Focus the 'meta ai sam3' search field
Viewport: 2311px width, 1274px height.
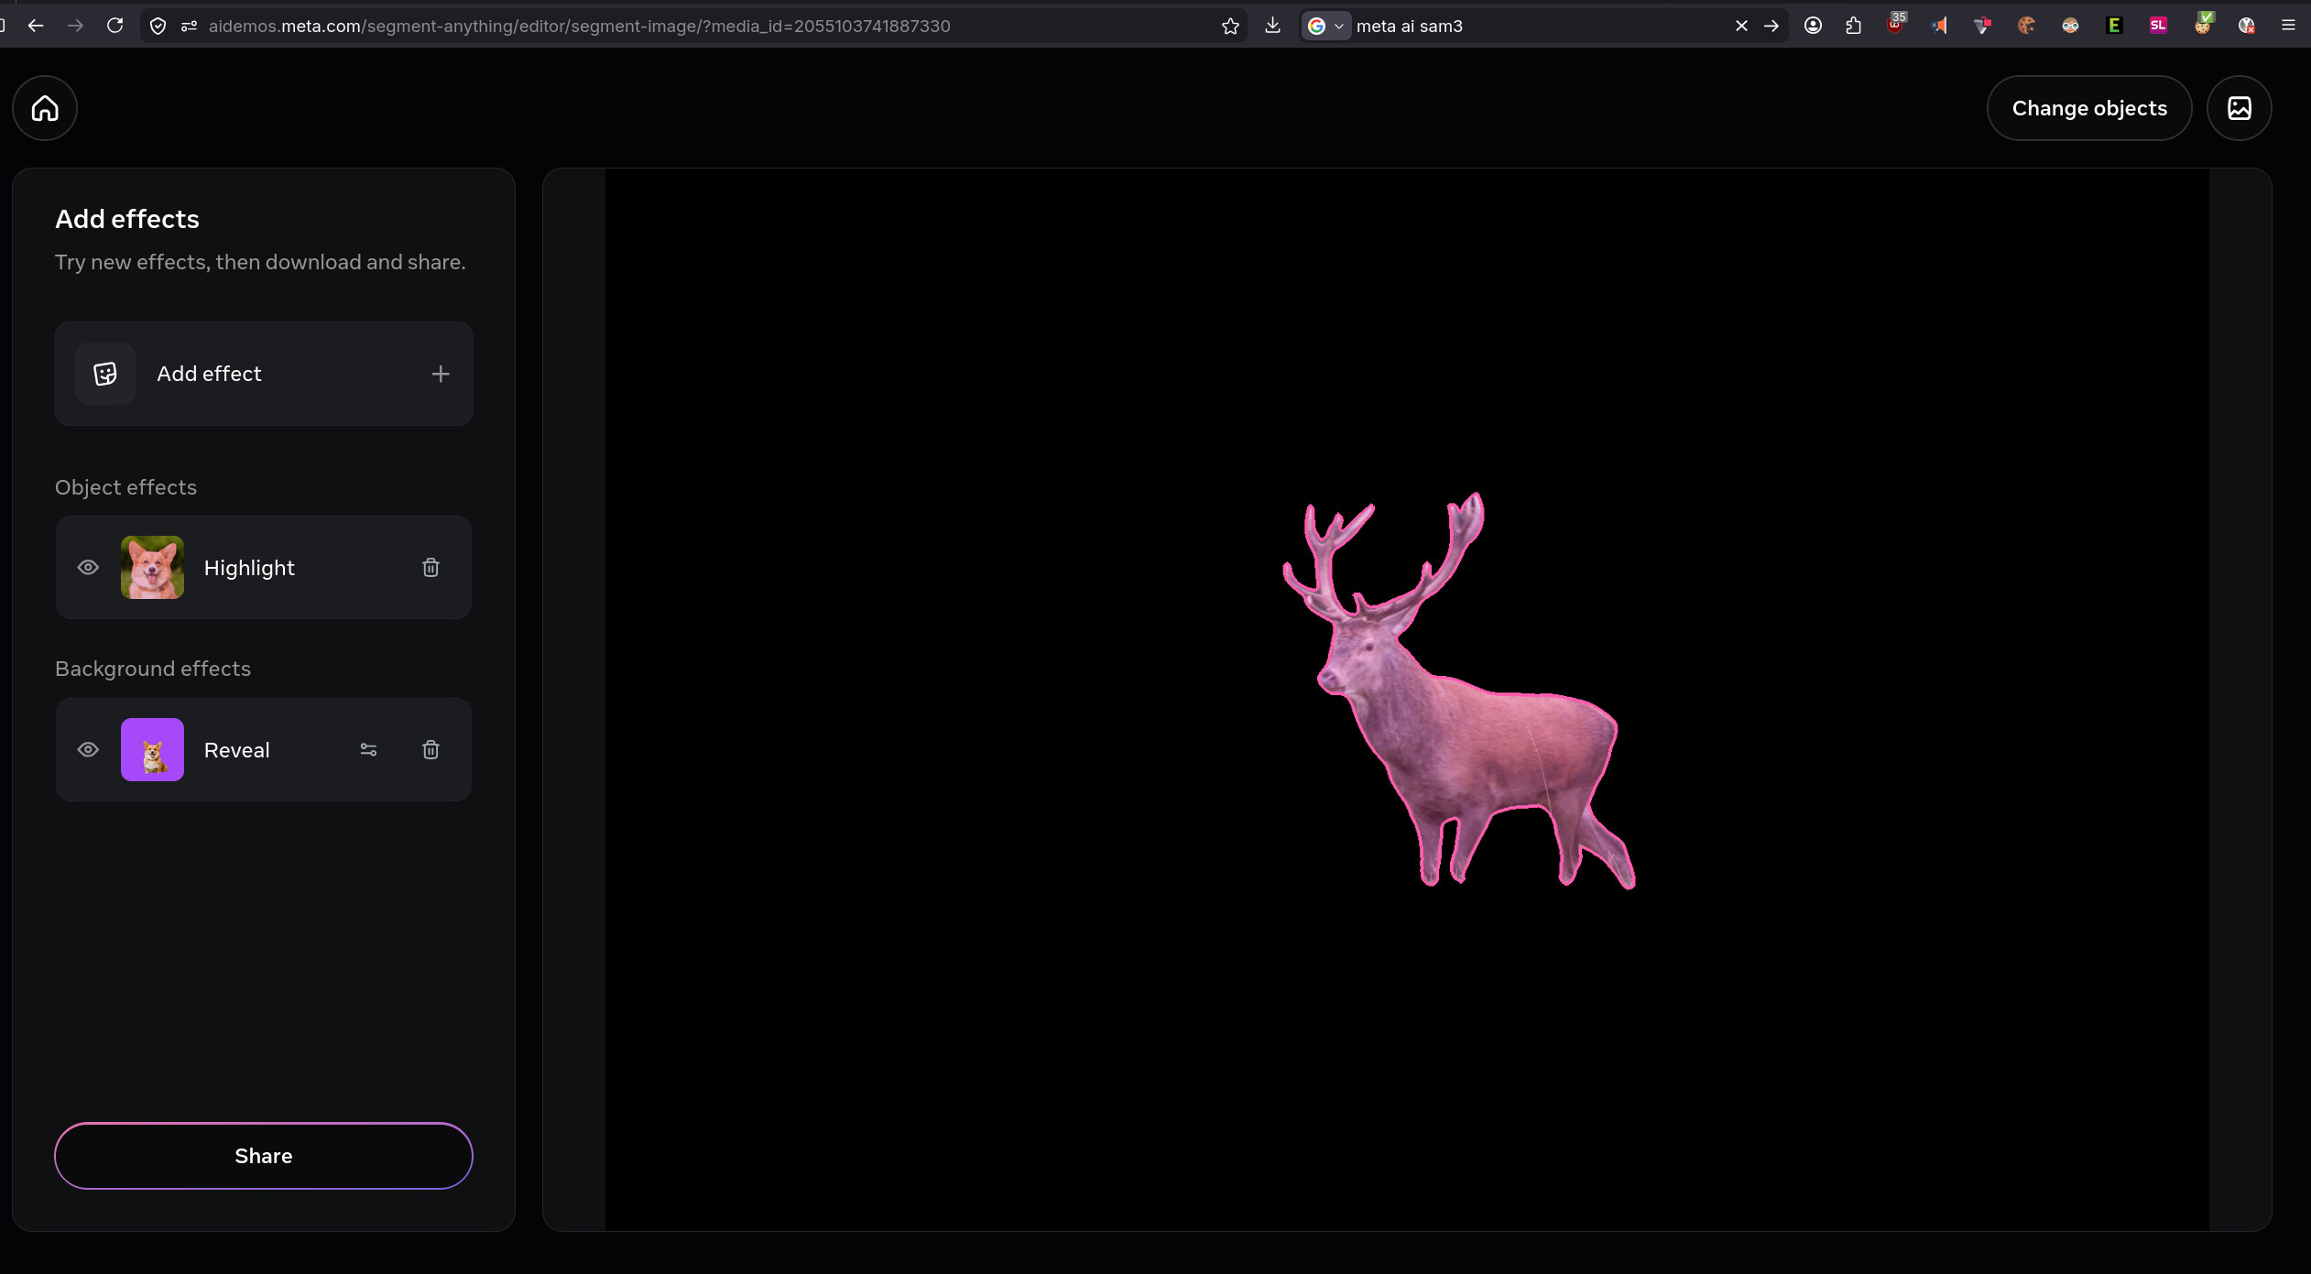pos(1539,26)
